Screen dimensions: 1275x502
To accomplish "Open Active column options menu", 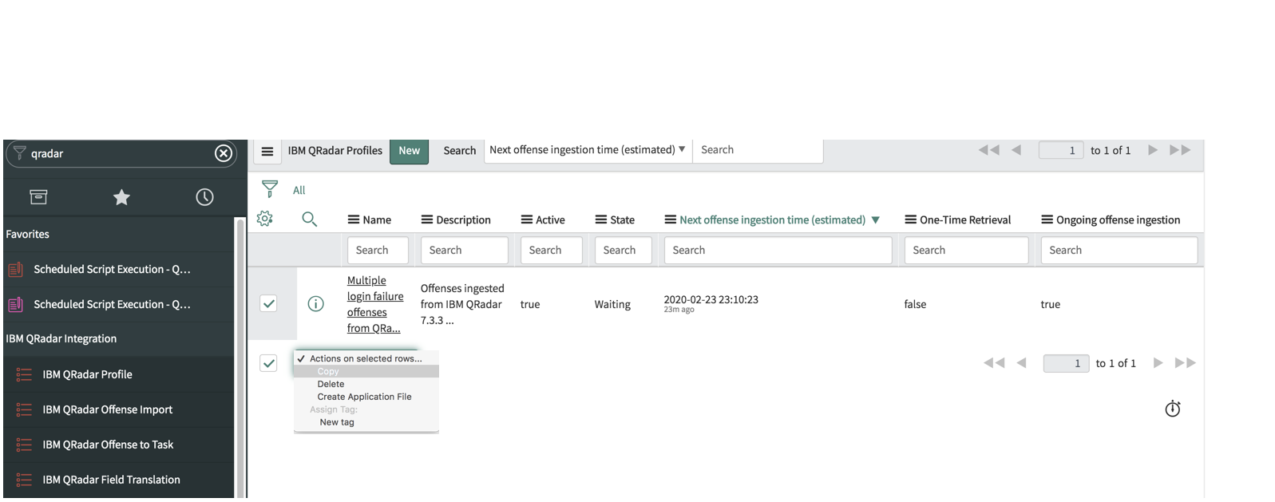I will [x=527, y=219].
